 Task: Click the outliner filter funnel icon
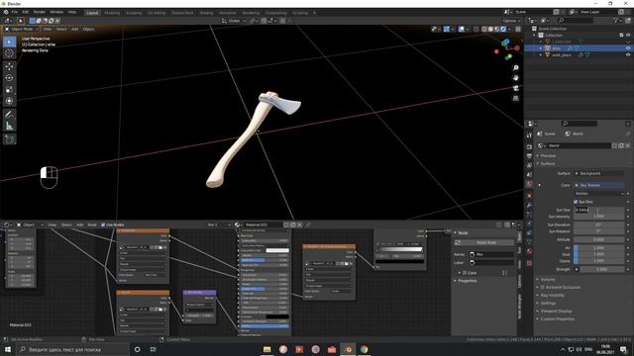(x=615, y=20)
